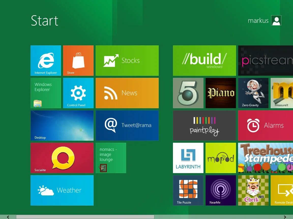Open the Windows Explorer tile
The width and height of the screenshot is (293, 219).
click(46, 93)
